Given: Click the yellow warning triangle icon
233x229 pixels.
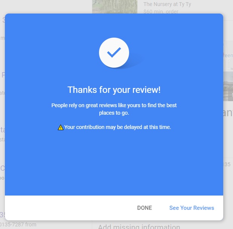Looking at the screenshot, I should point(61,127).
